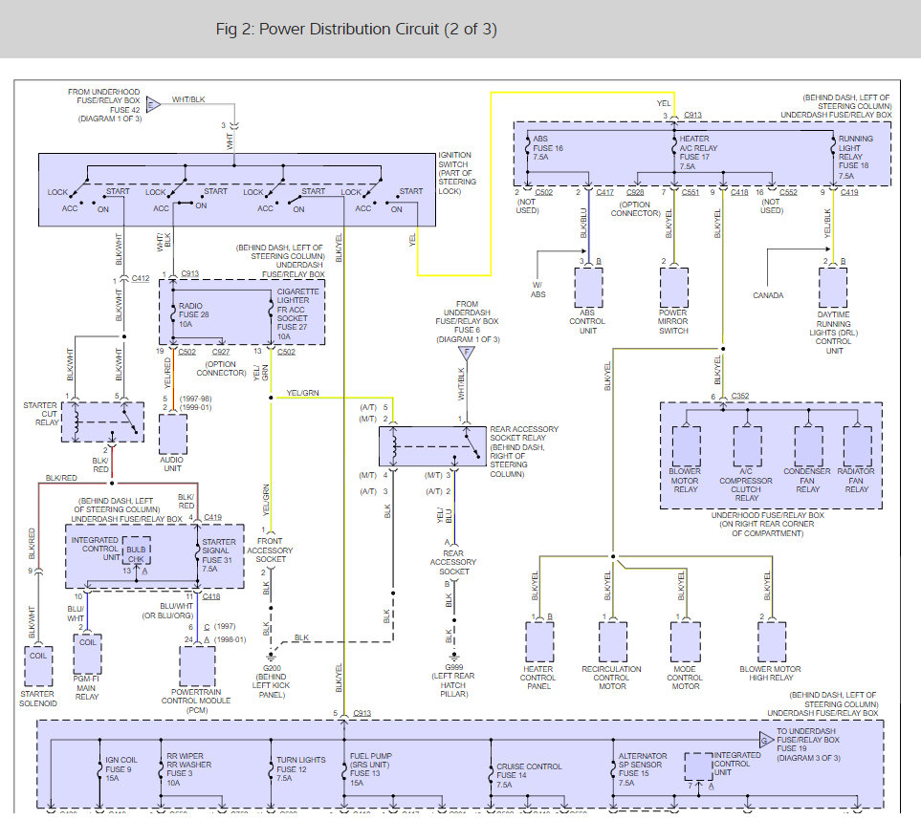Click the CRUISE CONTROL FUSE 14 label

pyautogui.click(x=529, y=775)
